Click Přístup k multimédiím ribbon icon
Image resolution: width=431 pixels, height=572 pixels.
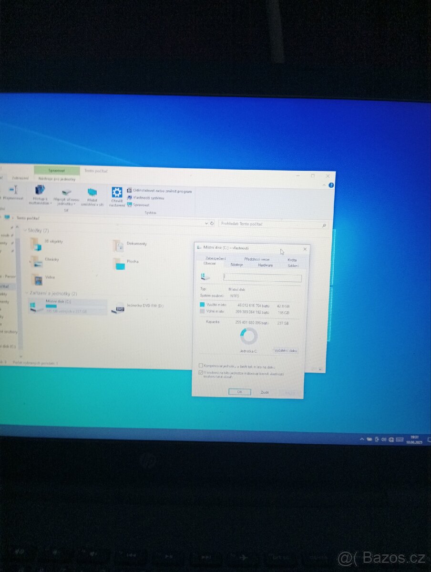pyautogui.click(x=40, y=190)
